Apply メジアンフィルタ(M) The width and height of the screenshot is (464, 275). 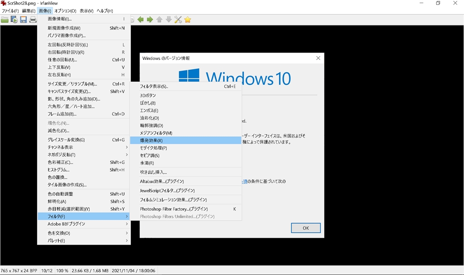tap(186, 133)
